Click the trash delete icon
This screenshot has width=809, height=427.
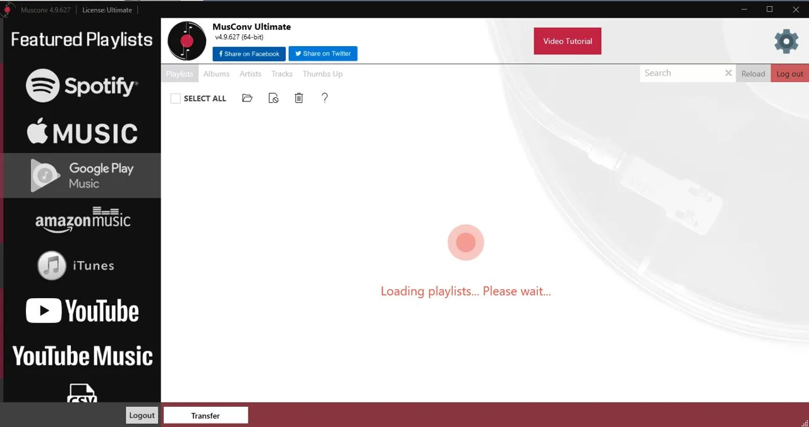[299, 98]
